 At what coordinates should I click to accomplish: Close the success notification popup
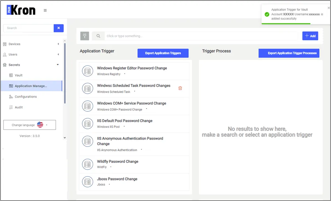point(329,8)
